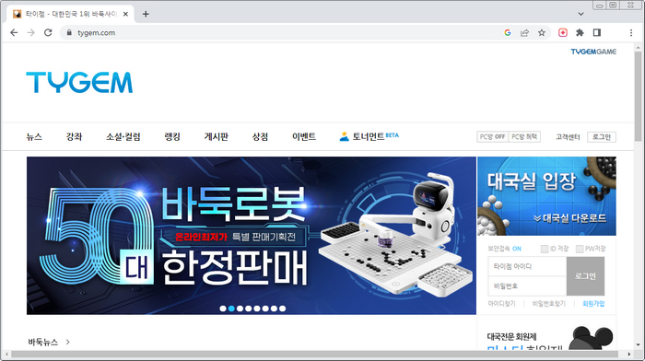Click the 바둑로봇 banner image
This screenshot has width=645, height=361.
coord(252,236)
